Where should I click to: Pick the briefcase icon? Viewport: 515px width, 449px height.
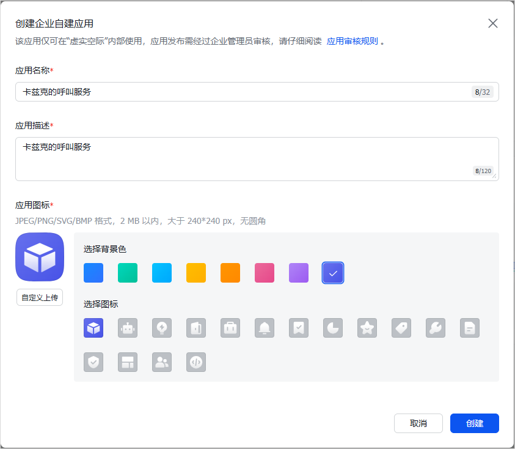pyautogui.click(x=230, y=328)
